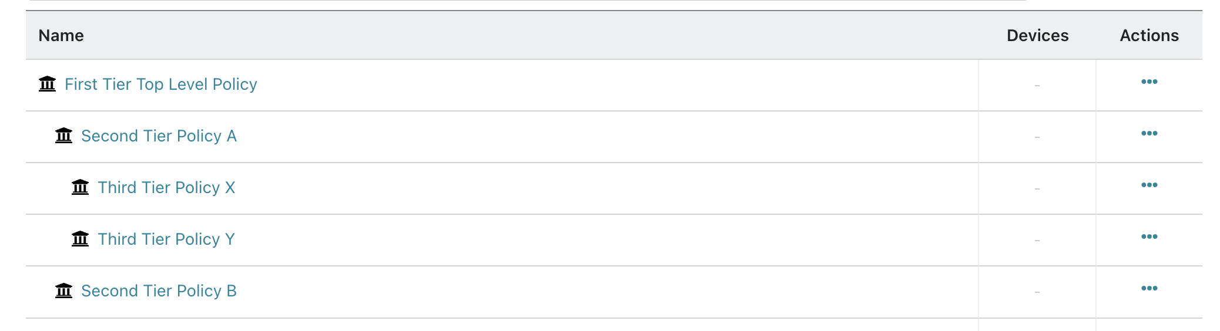Open the Second Tier Policy A link

click(159, 136)
